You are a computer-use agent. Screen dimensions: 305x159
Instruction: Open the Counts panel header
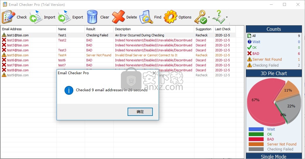[274, 29]
